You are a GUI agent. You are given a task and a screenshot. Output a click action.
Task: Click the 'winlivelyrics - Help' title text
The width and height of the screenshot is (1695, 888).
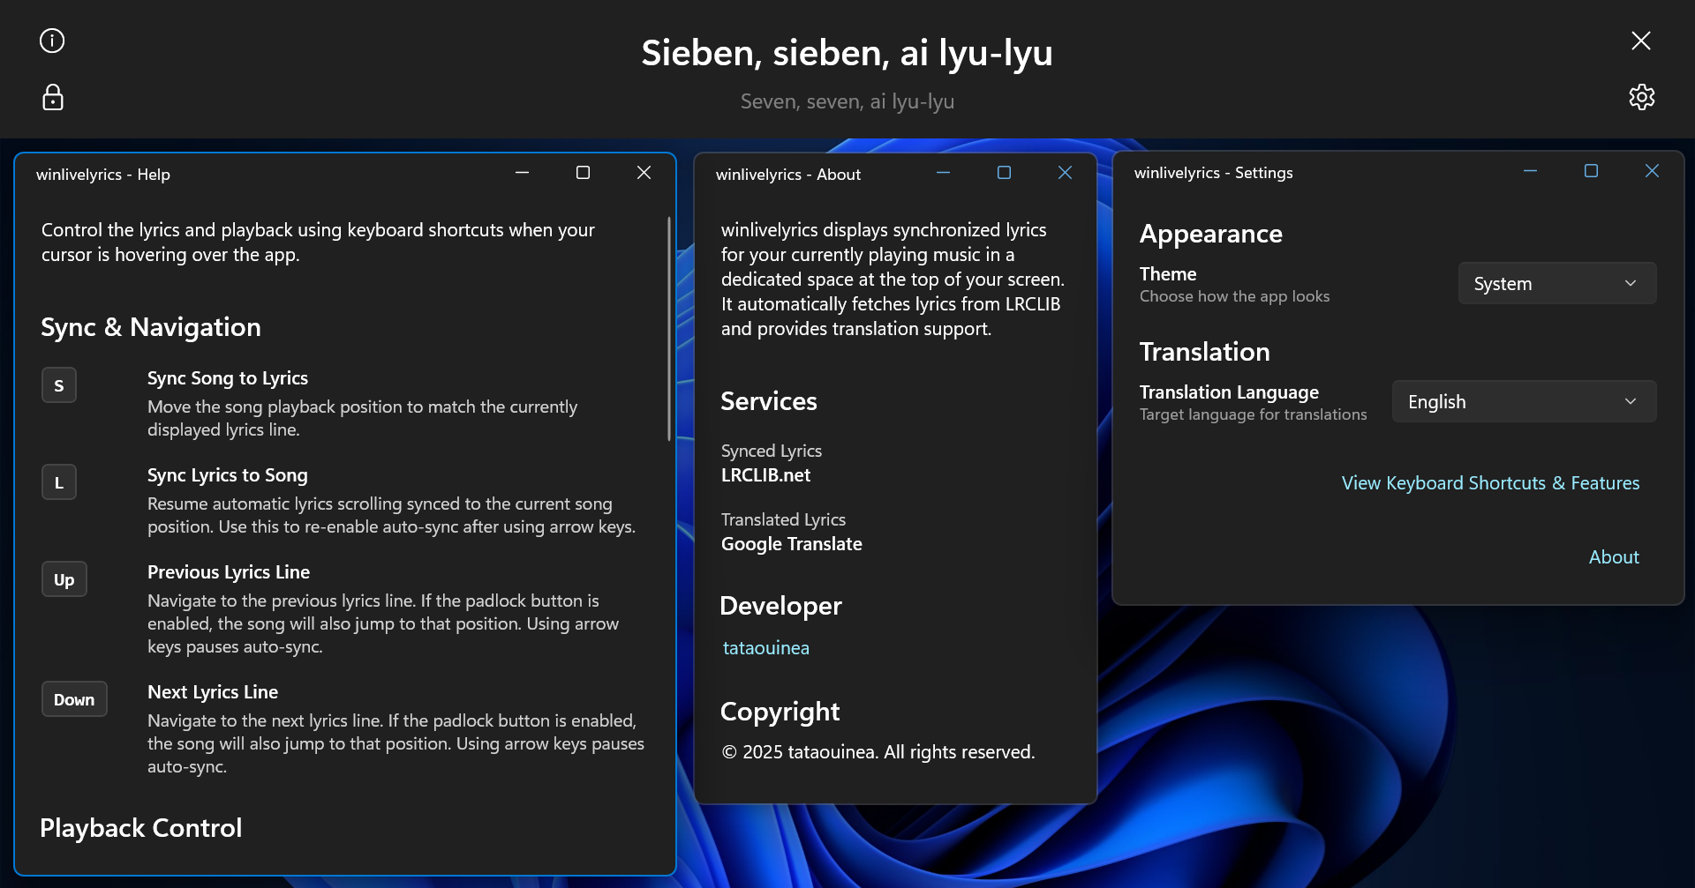click(103, 175)
